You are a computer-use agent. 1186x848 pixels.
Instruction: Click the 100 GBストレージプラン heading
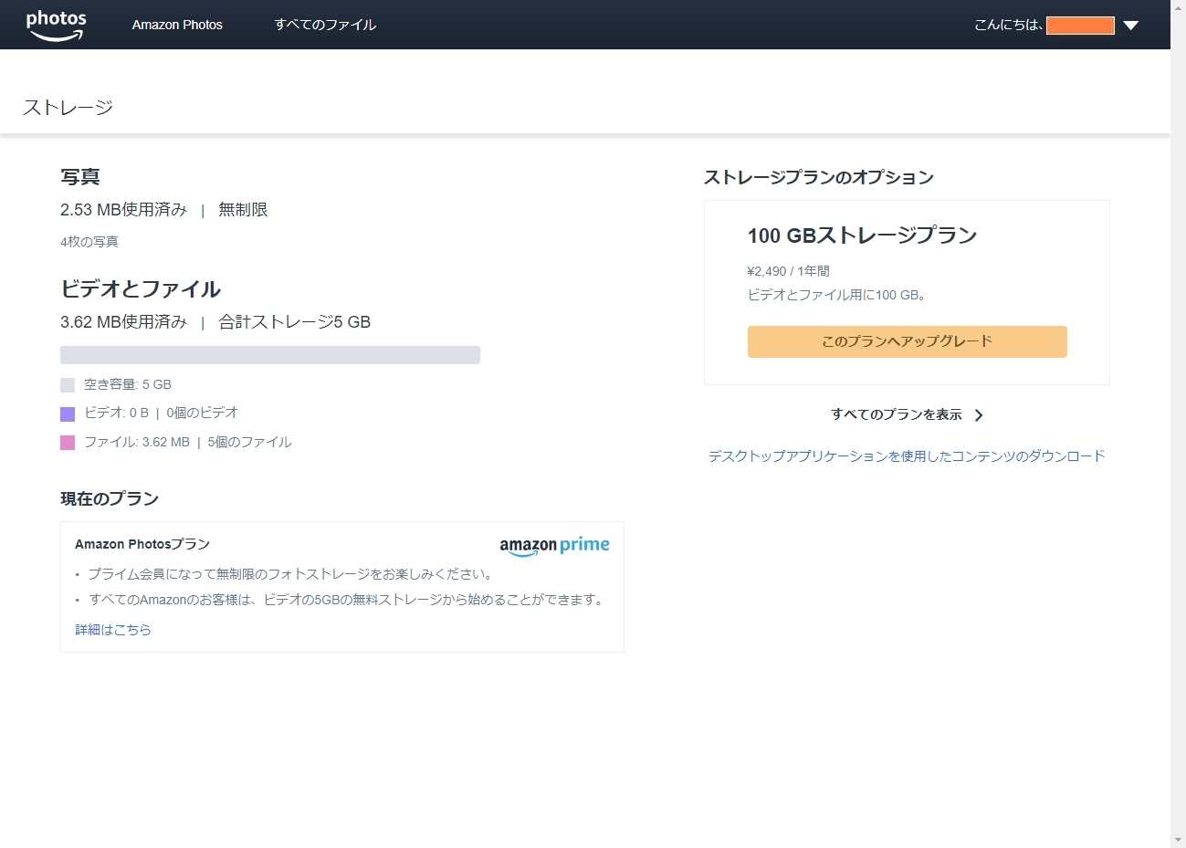(x=862, y=236)
